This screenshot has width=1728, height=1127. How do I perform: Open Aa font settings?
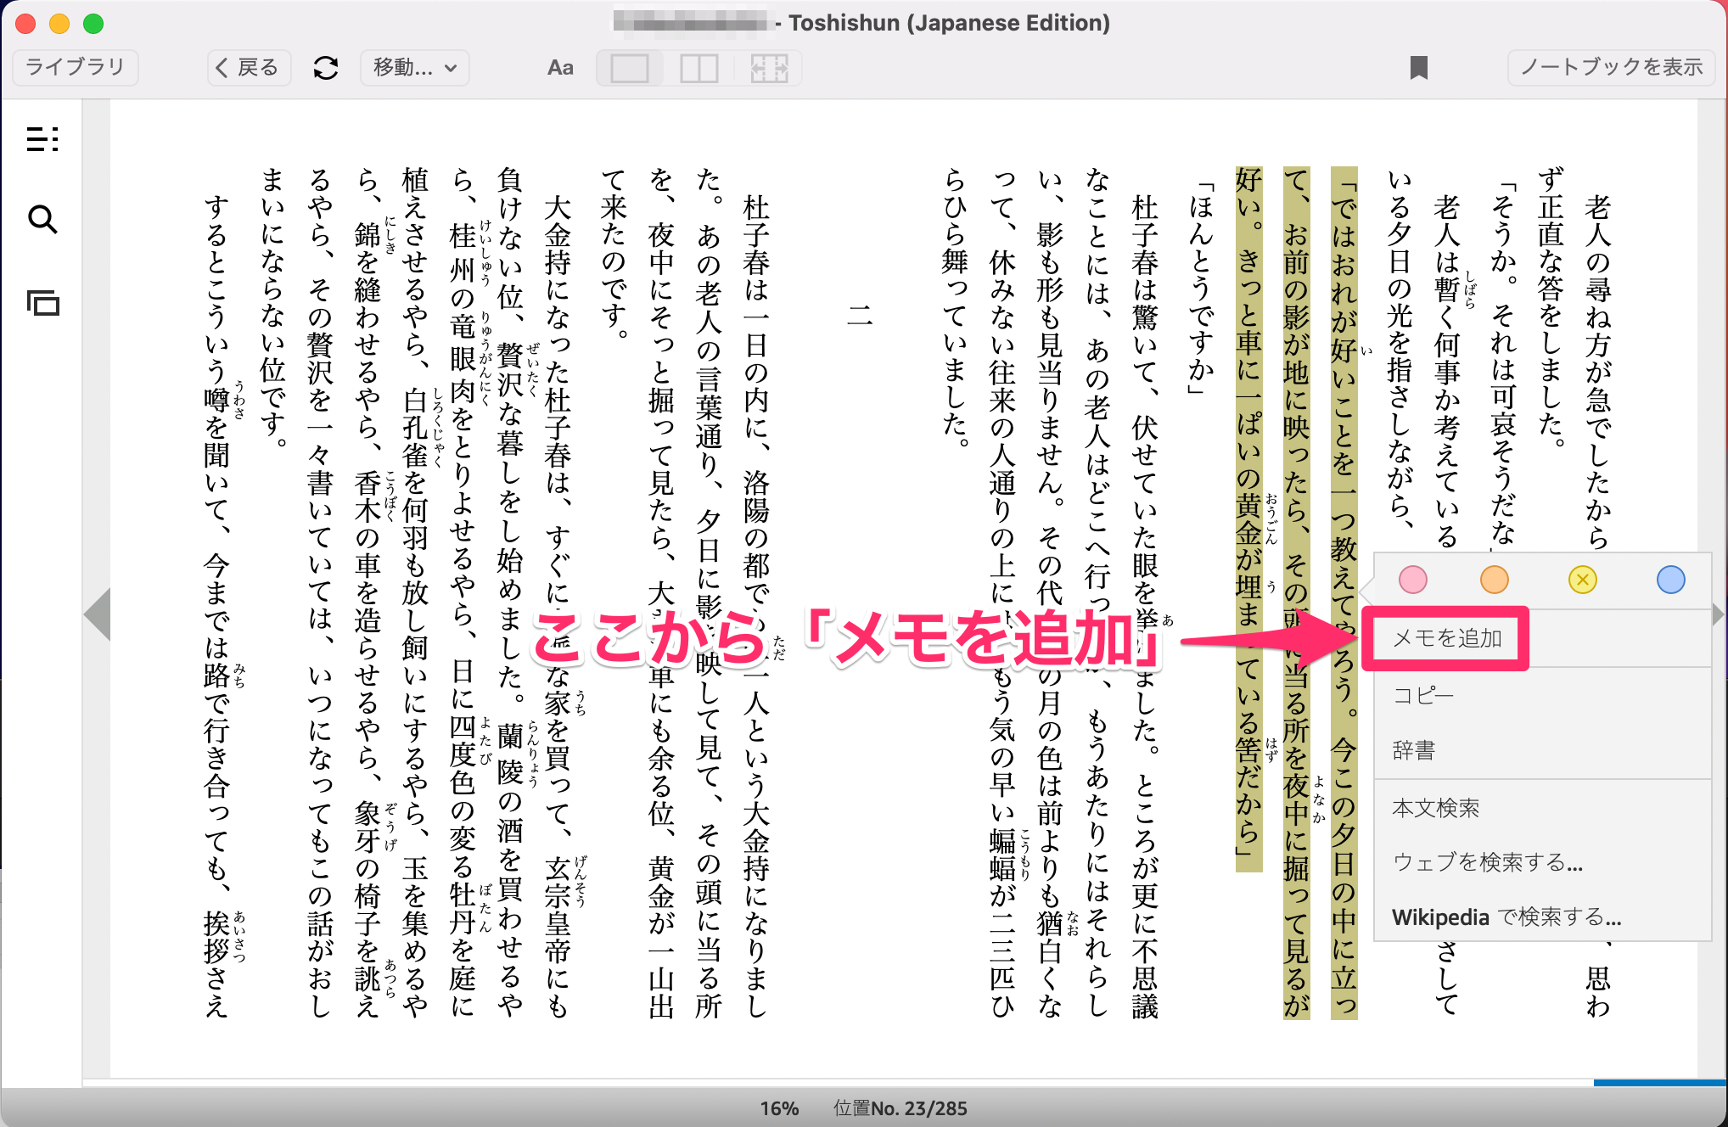pyautogui.click(x=560, y=68)
